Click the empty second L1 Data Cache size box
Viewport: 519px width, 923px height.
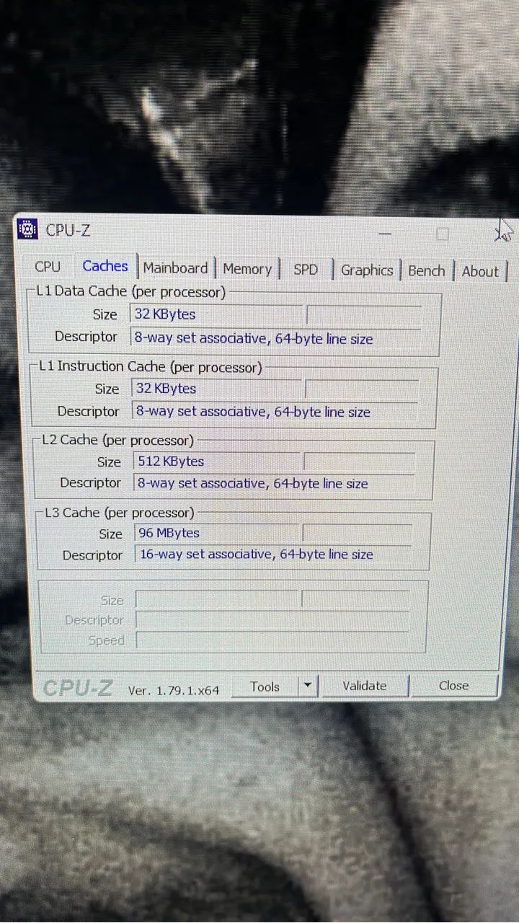pos(364,315)
